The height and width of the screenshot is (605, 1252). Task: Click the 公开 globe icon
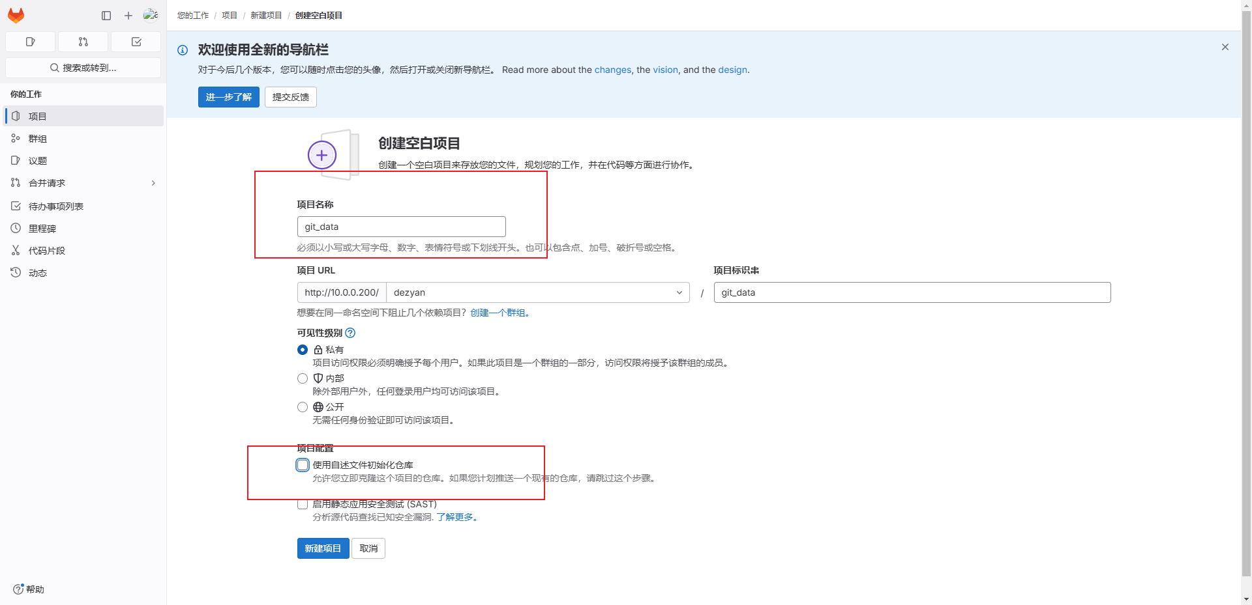tap(318, 407)
